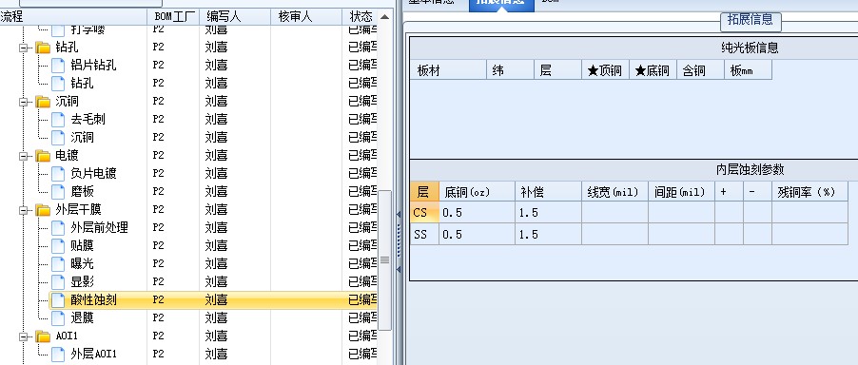Click the 编写人 column header
This screenshot has height=365, width=858.
click(235, 17)
